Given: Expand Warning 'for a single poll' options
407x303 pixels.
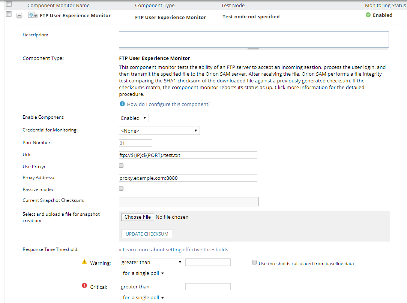Looking at the screenshot, I should click(x=144, y=273).
